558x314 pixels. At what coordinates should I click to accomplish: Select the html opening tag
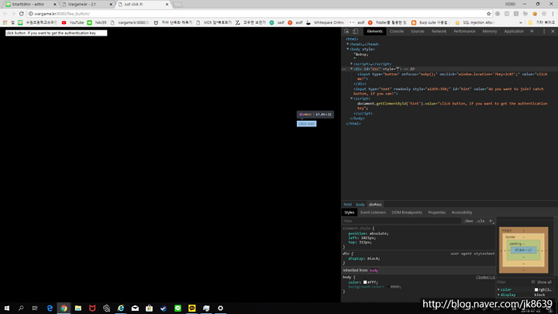pyautogui.click(x=352, y=40)
